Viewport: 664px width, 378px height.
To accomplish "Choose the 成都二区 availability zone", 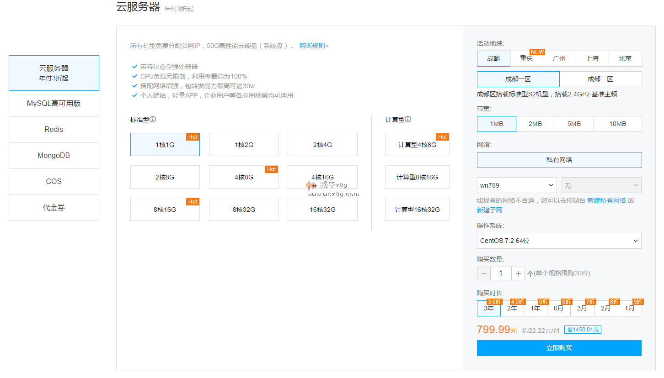I will coord(600,79).
